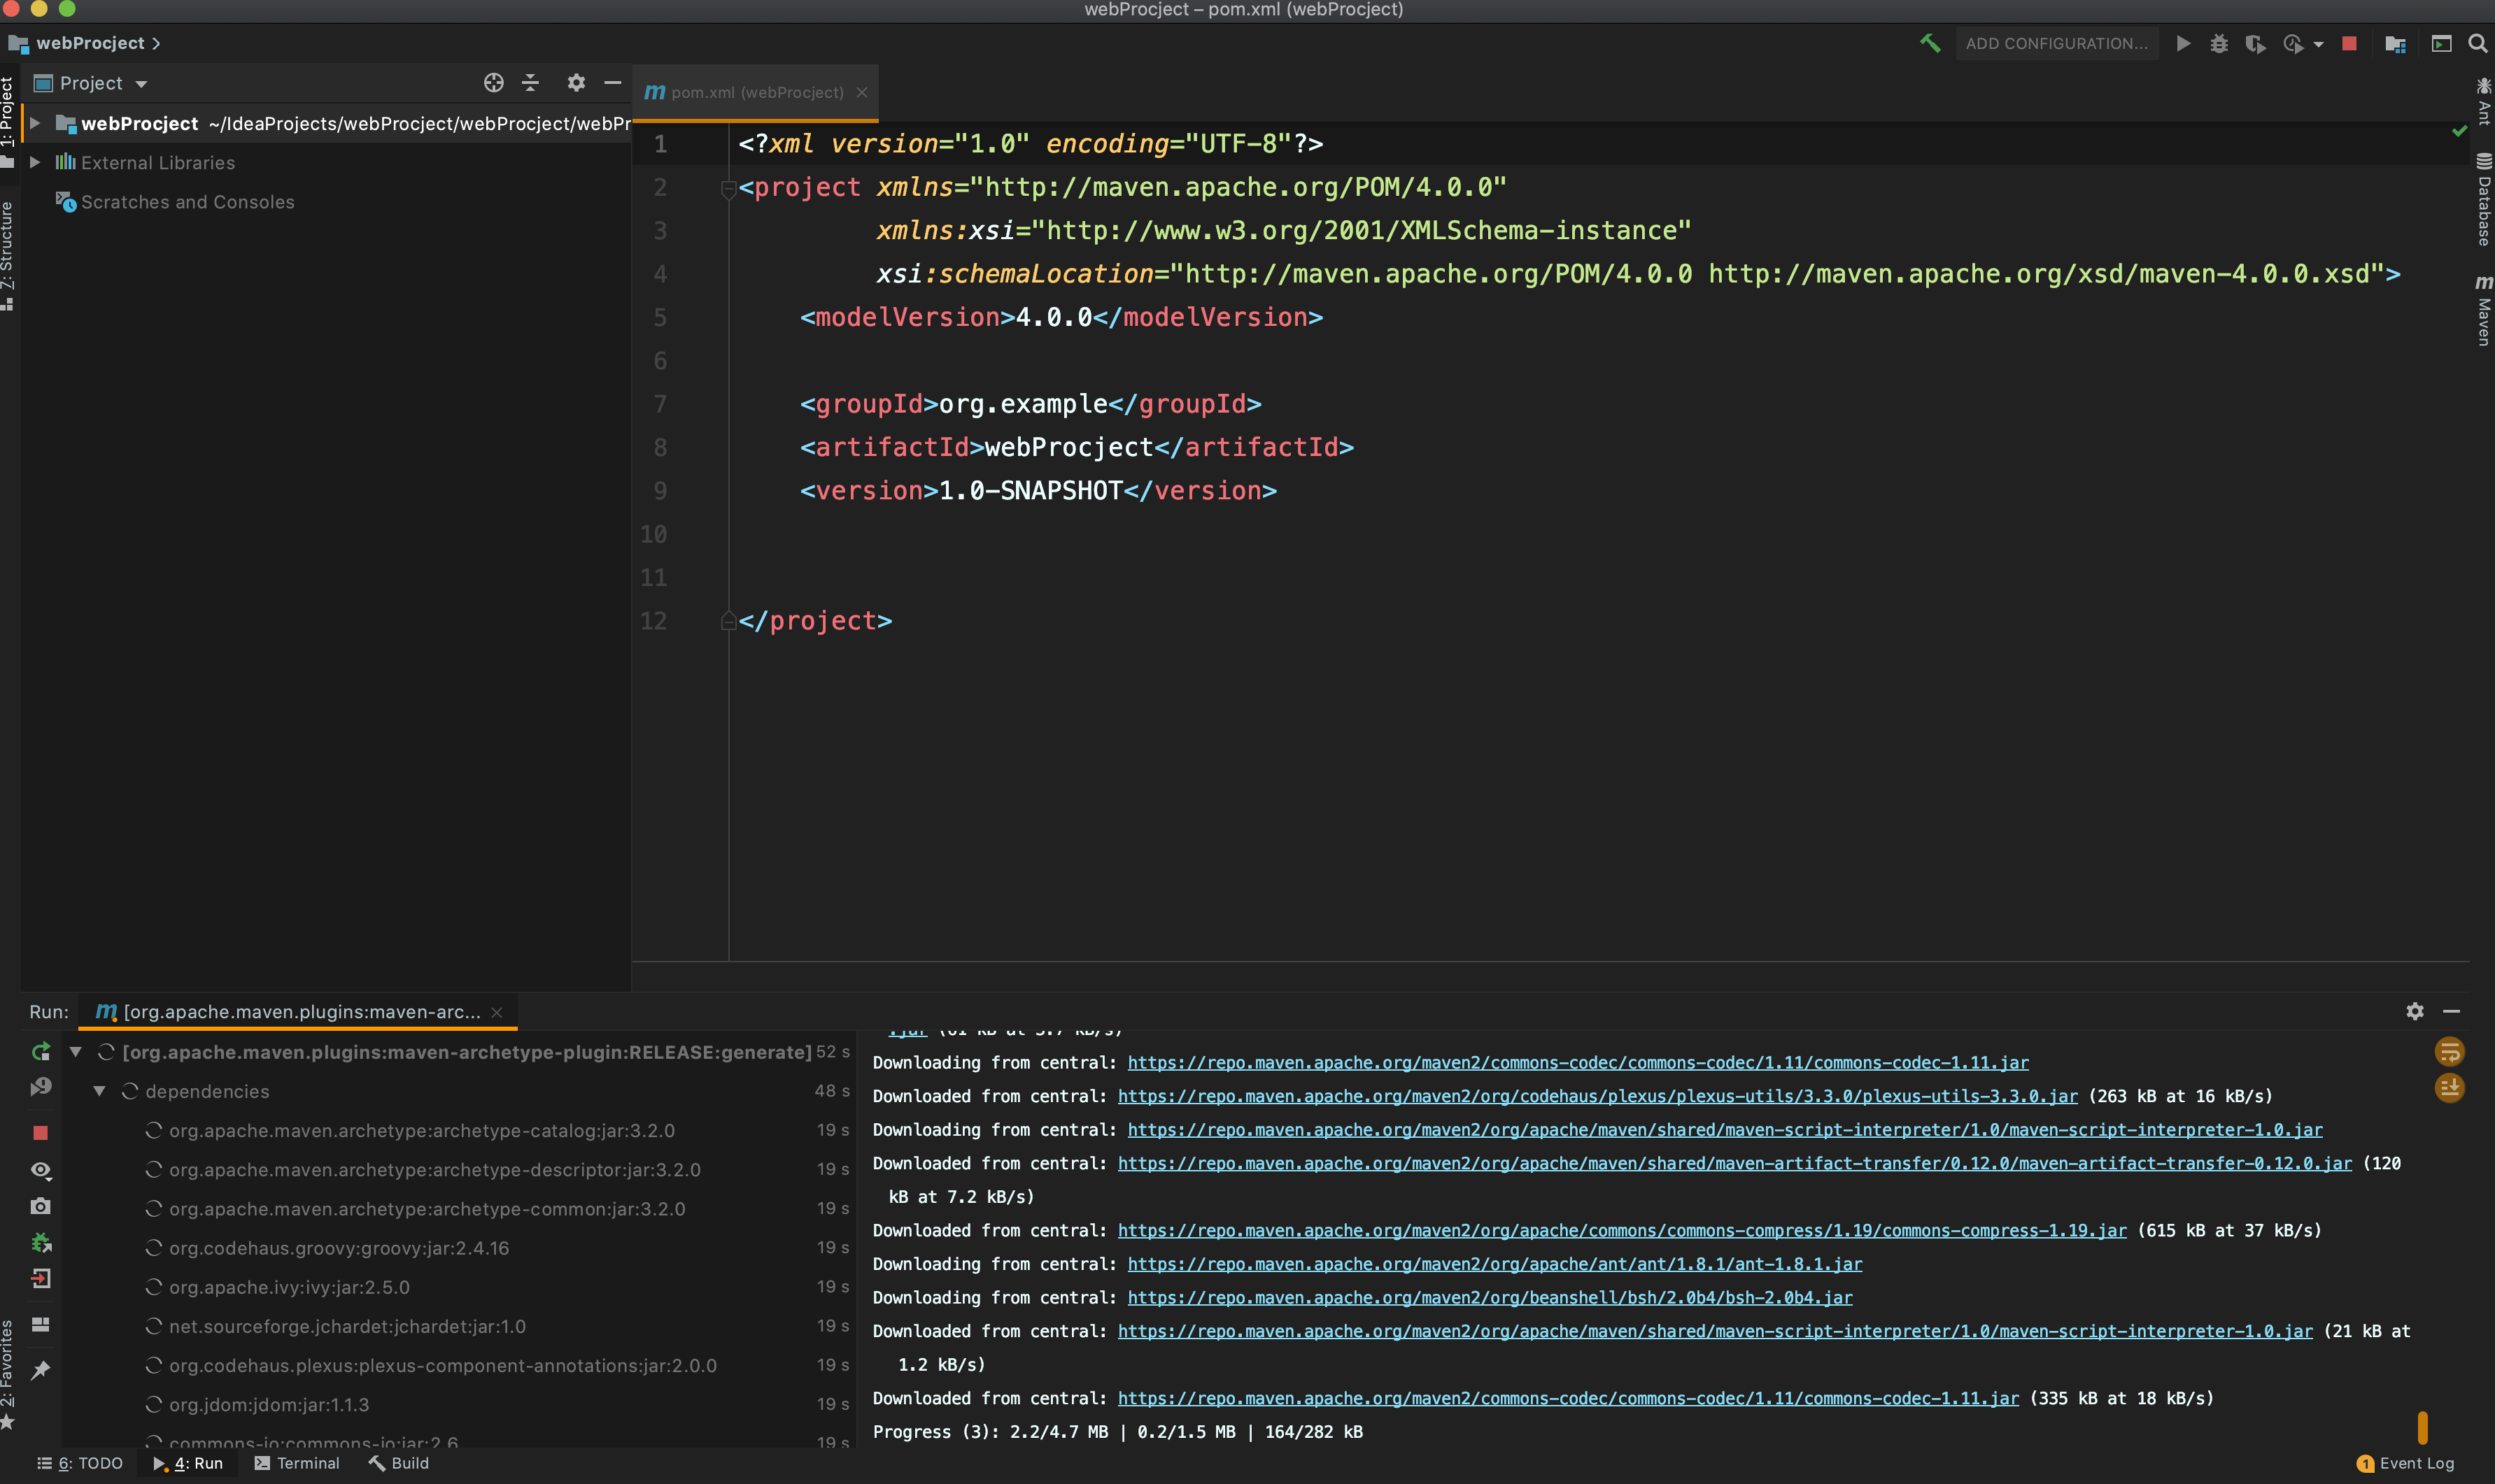Click the Locate target icon in Project panel
Image resolution: width=2495 pixels, height=1484 pixels.
(x=493, y=83)
